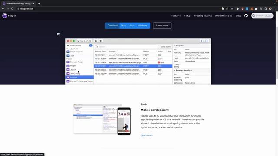Collapse the Request section triangle in screenshot
278x156 pixels.
[175, 45]
